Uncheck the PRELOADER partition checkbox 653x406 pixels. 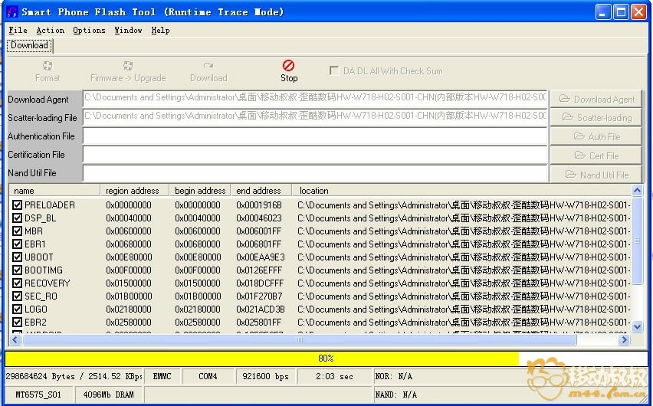[x=18, y=205]
